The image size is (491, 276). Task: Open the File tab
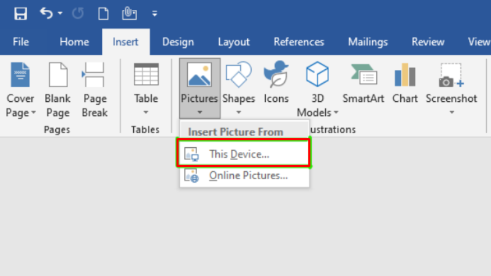click(21, 42)
